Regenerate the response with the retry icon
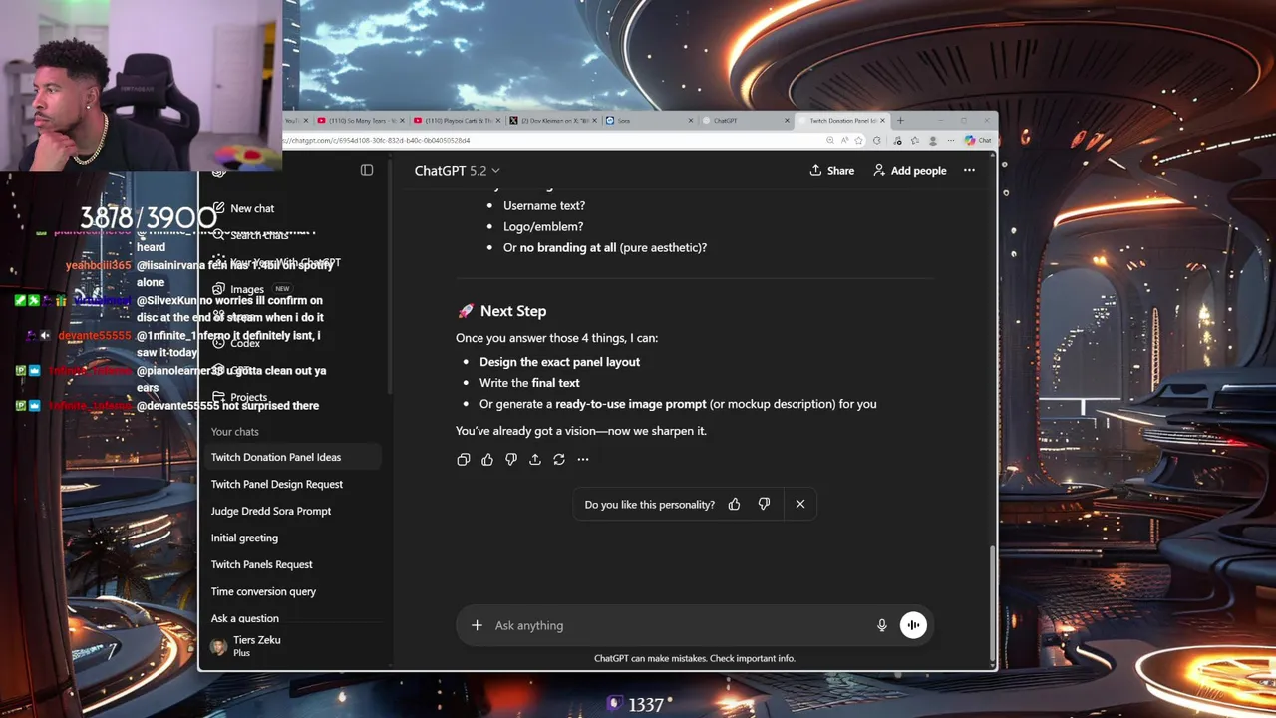This screenshot has width=1276, height=718. pyautogui.click(x=559, y=459)
